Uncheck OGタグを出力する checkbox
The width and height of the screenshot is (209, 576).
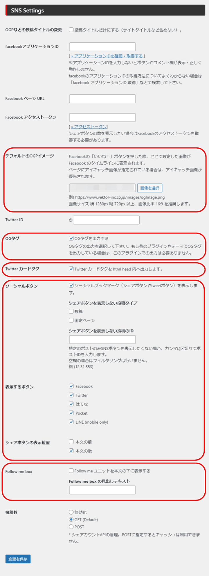pyautogui.click(x=71, y=238)
